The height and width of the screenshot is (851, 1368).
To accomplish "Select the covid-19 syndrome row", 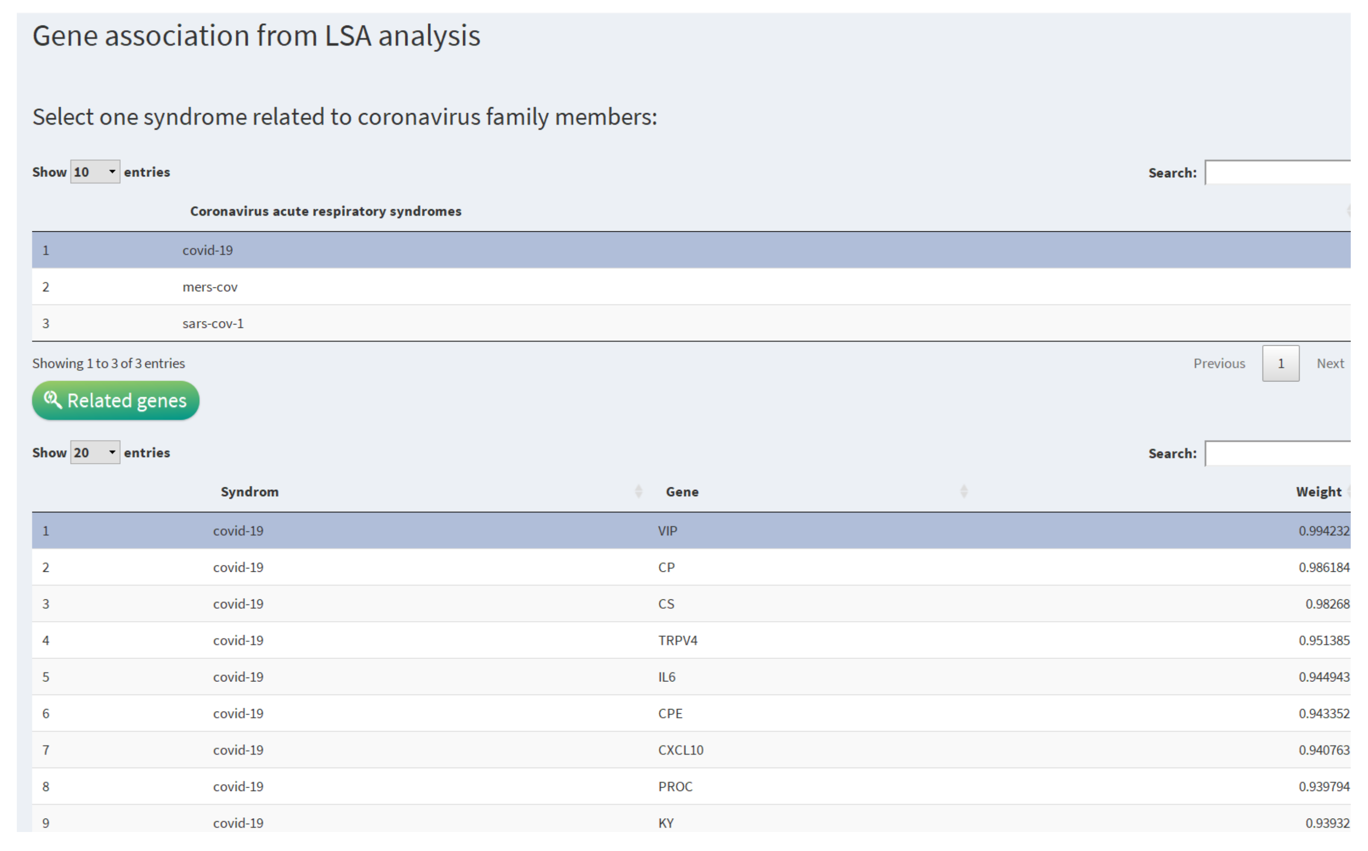I will (x=207, y=250).
